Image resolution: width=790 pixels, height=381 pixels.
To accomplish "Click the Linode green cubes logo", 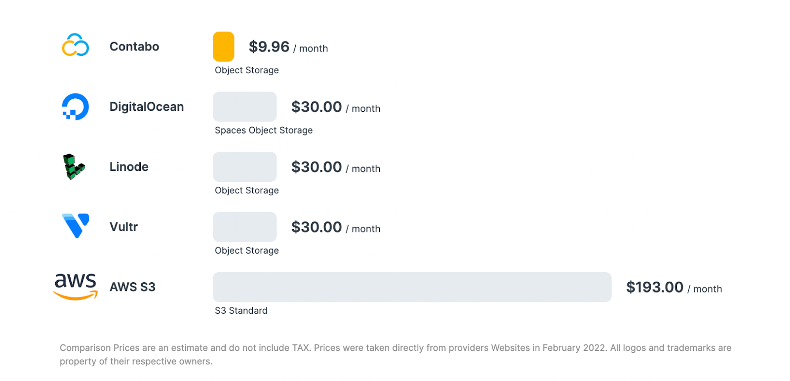I will tap(74, 167).
